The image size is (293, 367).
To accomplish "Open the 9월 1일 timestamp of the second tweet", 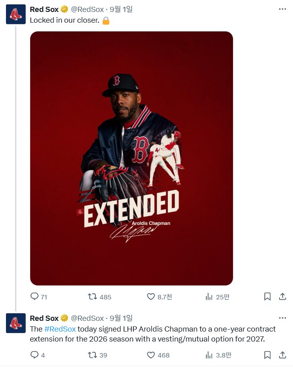I will (x=121, y=318).
